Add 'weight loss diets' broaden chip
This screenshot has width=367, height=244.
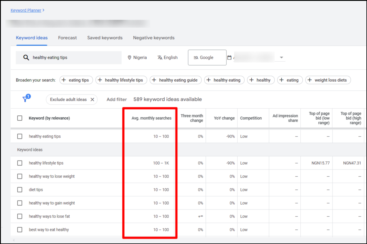click(328, 80)
